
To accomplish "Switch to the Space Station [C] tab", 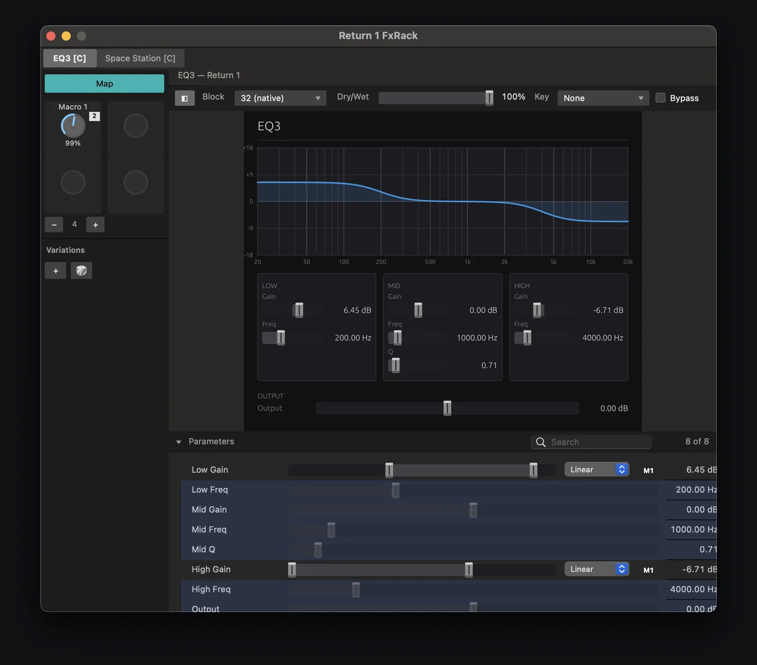I will click(140, 58).
